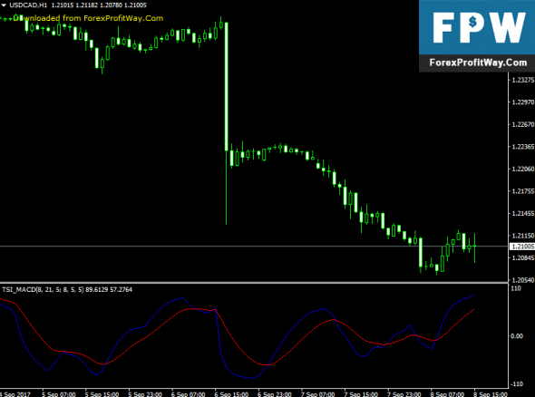Click the 0.00 level on indicator scale
The image size is (535, 397).
pyautogui.click(x=517, y=336)
